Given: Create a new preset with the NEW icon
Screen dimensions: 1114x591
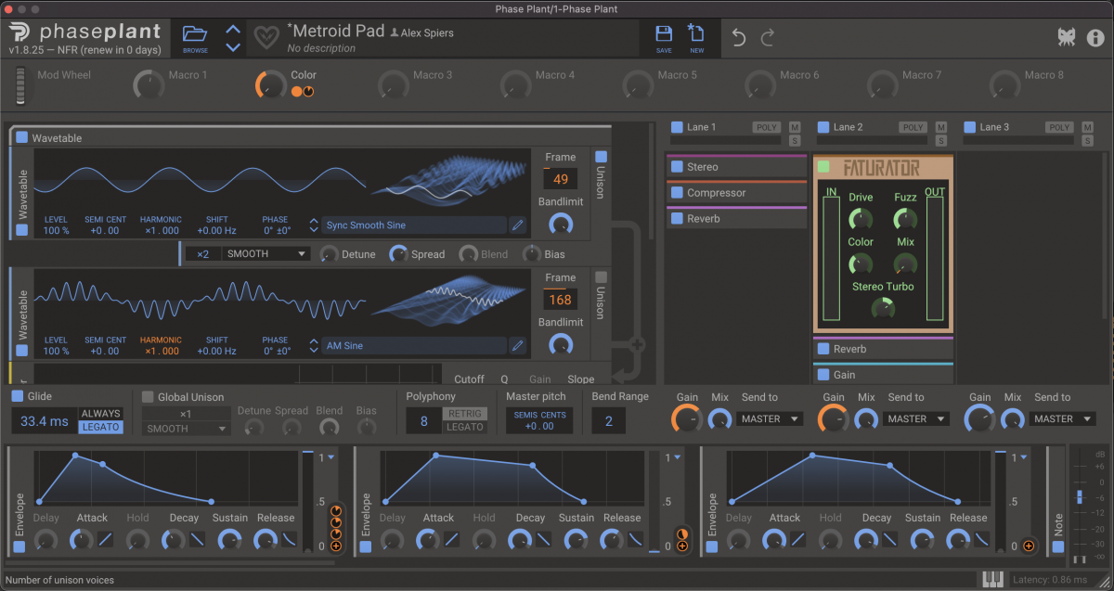Looking at the screenshot, I should pyautogui.click(x=696, y=38).
